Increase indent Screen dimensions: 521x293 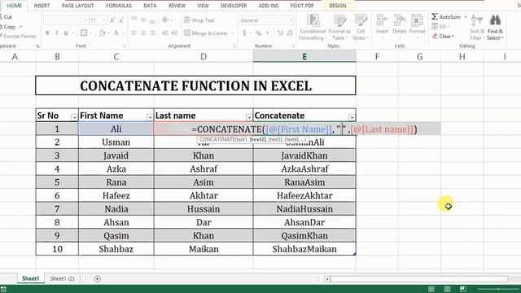(175, 33)
